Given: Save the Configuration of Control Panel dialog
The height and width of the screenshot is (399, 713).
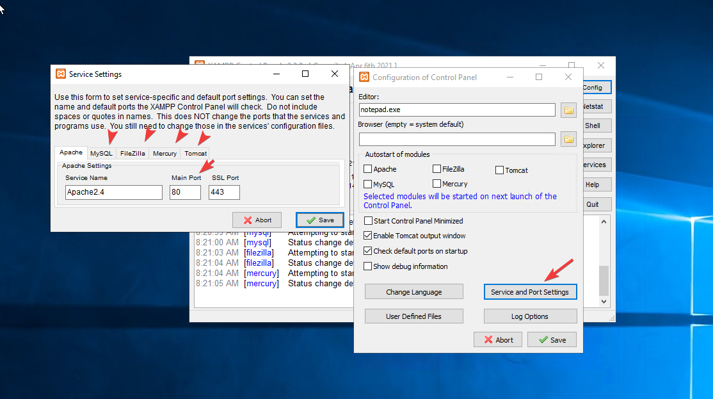Looking at the screenshot, I should [x=552, y=340].
